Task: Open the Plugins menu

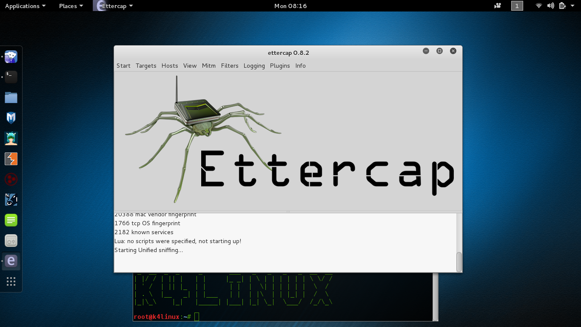Action: coord(280,66)
